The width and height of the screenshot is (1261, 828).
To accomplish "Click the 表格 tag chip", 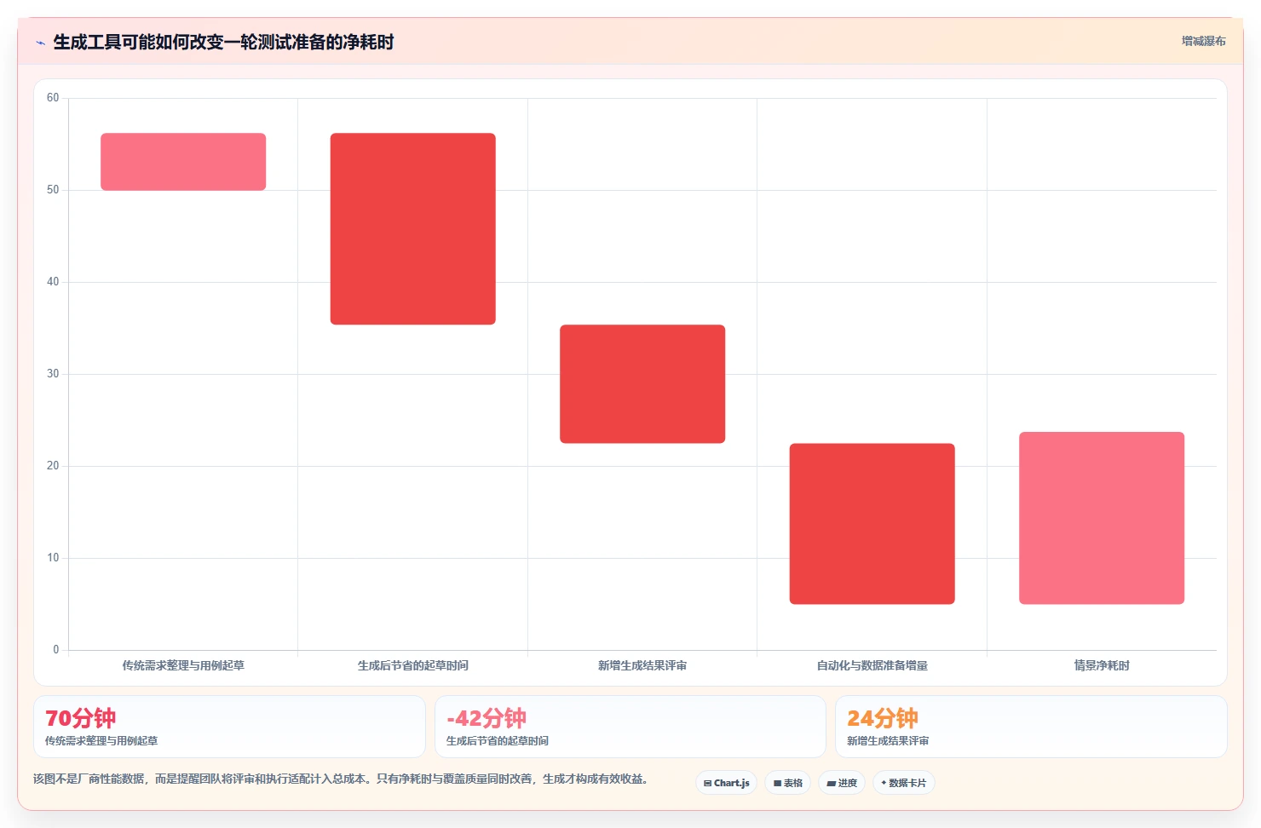I will 787,783.
